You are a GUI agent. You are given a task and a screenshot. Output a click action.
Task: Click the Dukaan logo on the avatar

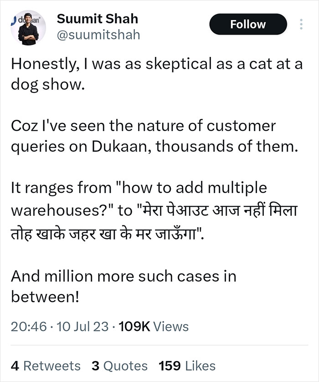(27, 20)
